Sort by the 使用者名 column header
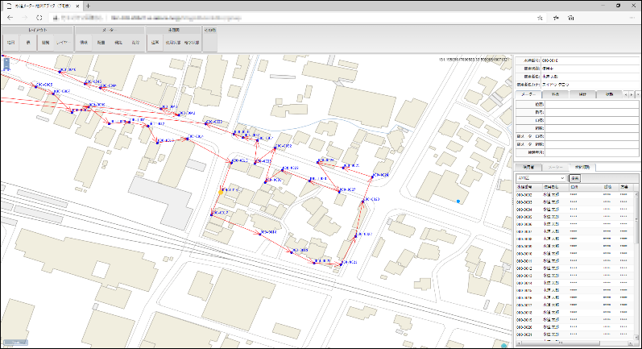 point(556,187)
